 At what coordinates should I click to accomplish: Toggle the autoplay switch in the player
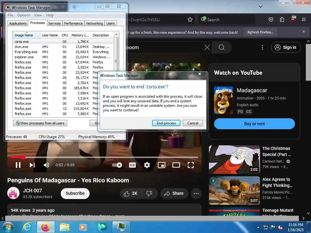click(117, 165)
